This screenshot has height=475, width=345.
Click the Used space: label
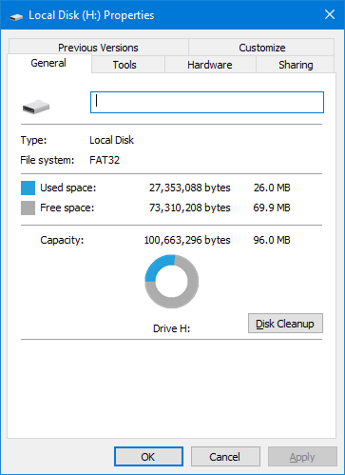[68, 188]
